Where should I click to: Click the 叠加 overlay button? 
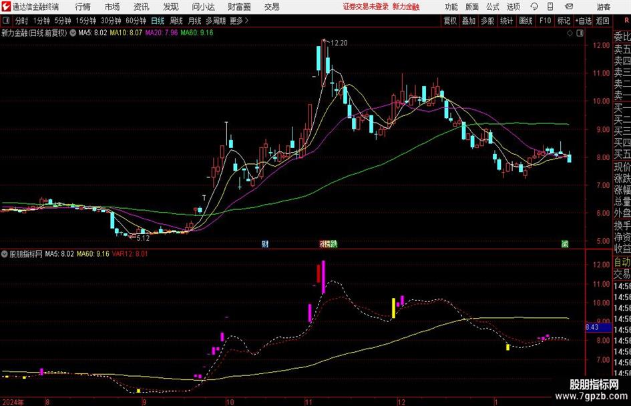click(x=469, y=21)
